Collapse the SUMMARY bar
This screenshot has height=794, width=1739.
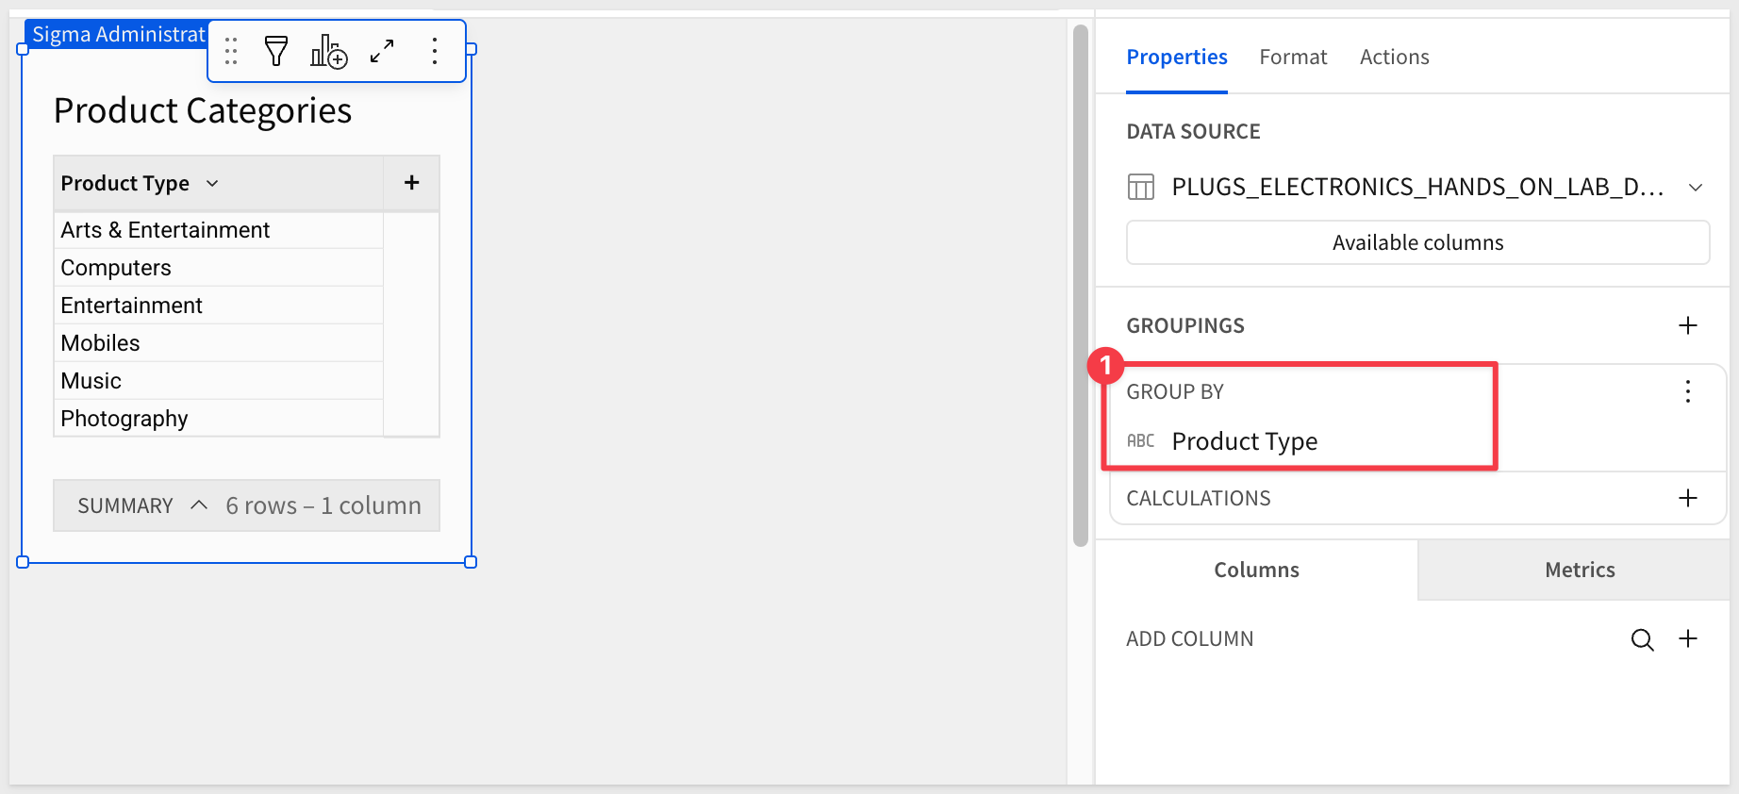[x=199, y=505]
